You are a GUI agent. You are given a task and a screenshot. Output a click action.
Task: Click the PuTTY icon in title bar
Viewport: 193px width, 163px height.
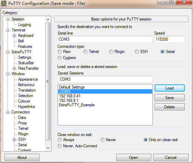(4, 3)
